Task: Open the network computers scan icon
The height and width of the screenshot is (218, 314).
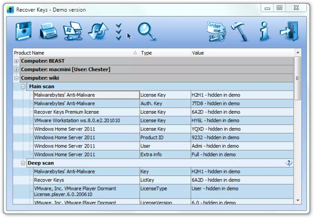Action: click(73, 31)
